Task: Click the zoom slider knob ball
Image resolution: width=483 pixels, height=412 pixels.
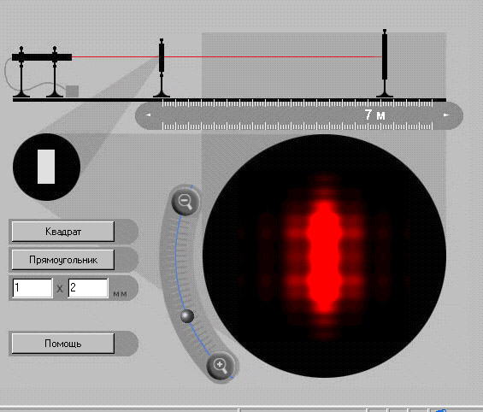Action: [x=187, y=316]
